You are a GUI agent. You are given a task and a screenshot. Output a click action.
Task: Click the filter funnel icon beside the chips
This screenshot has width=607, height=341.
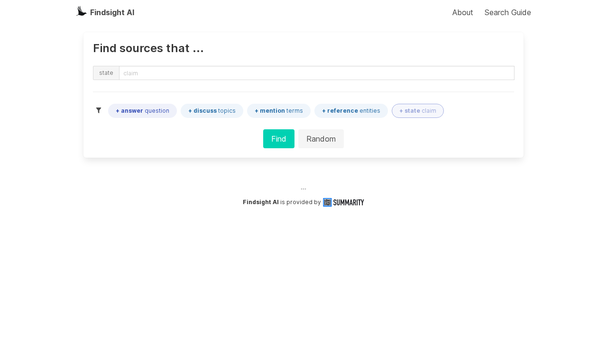click(x=99, y=109)
